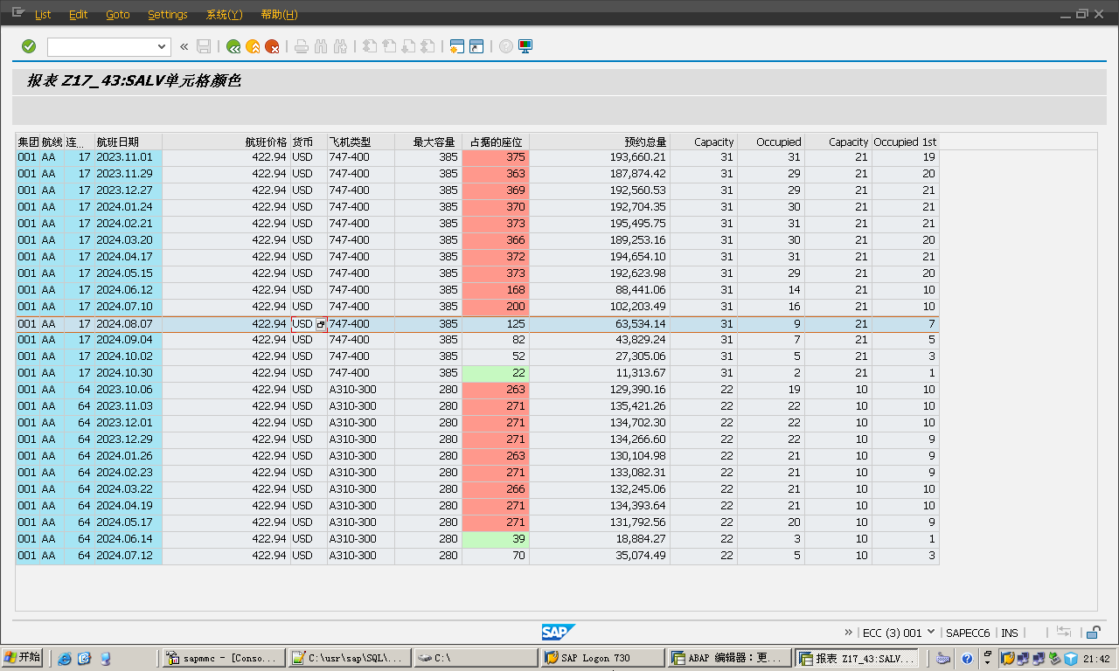Screen dimensions: 1119x671
Task: Open the 帮助(H) menu
Action: pos(279,15)
